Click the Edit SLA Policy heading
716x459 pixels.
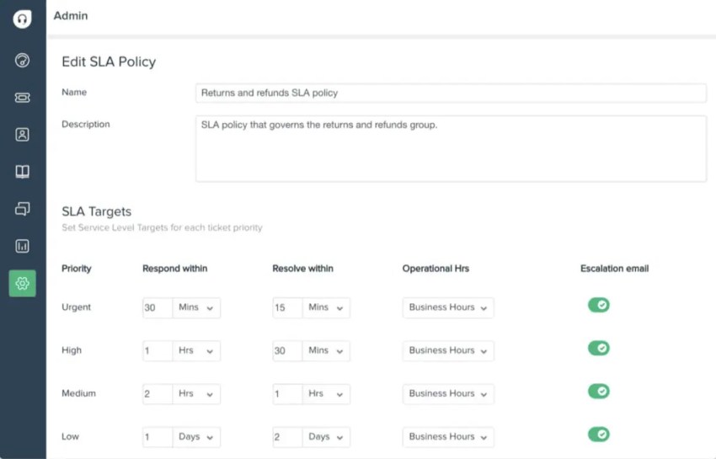(x=109, y=61)
